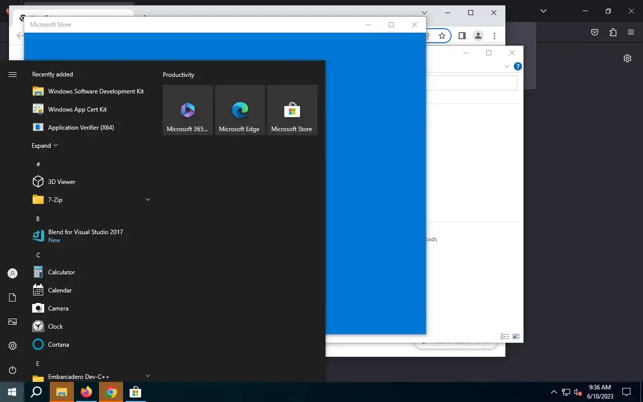Open the Camera app
This screenshot has height=402, width=643.
91,309
